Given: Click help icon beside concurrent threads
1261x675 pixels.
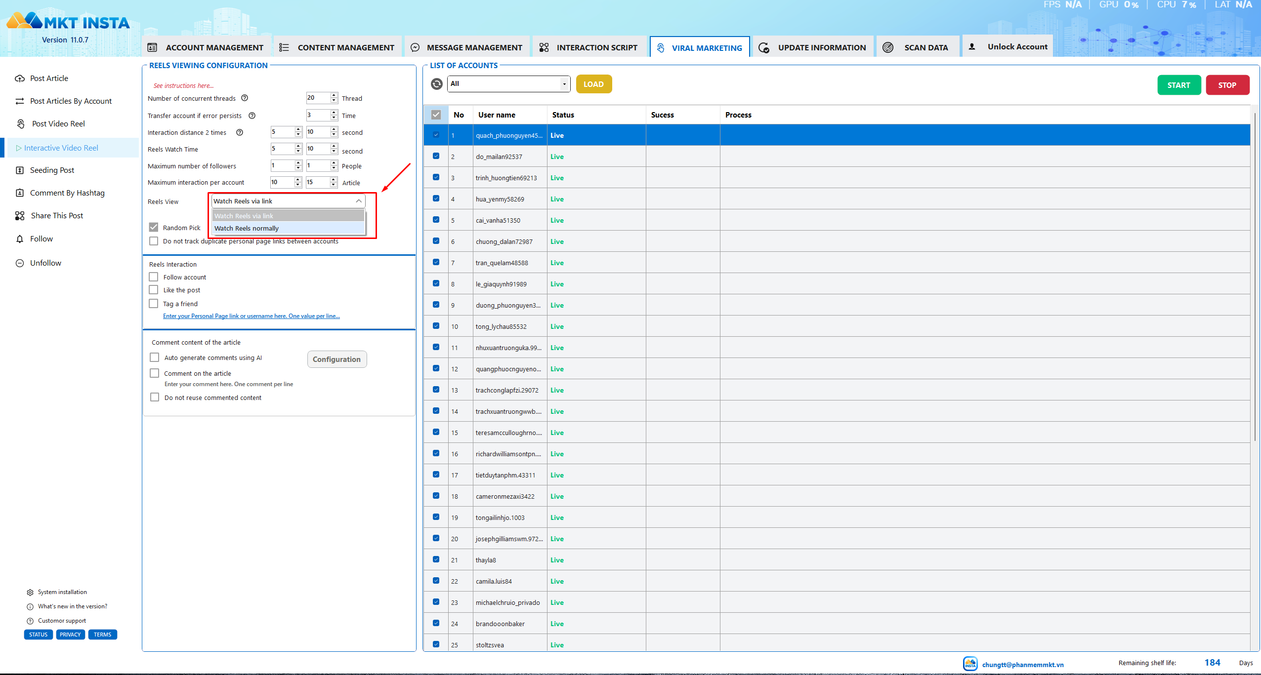Looking at the screenshot, I should (244, 98).
